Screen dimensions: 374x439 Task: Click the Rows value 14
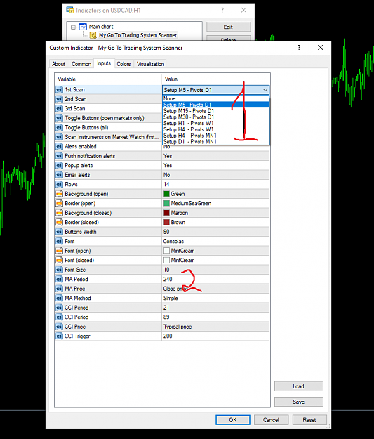coord(166,185)
